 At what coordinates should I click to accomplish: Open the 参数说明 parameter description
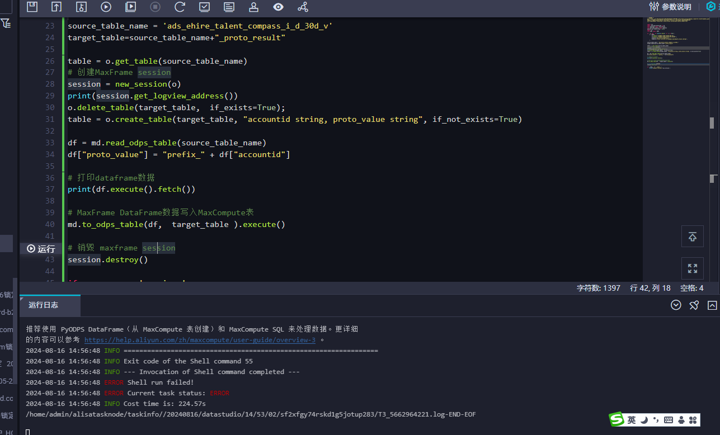(670, 7)
